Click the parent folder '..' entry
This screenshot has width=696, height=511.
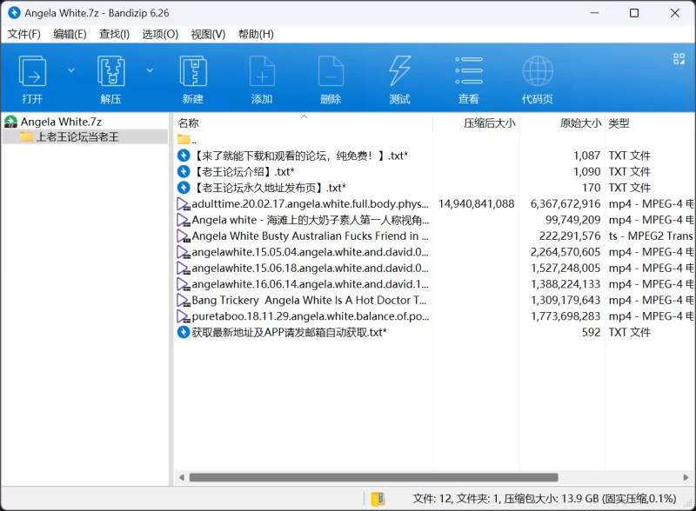click(x=187, y=140)
